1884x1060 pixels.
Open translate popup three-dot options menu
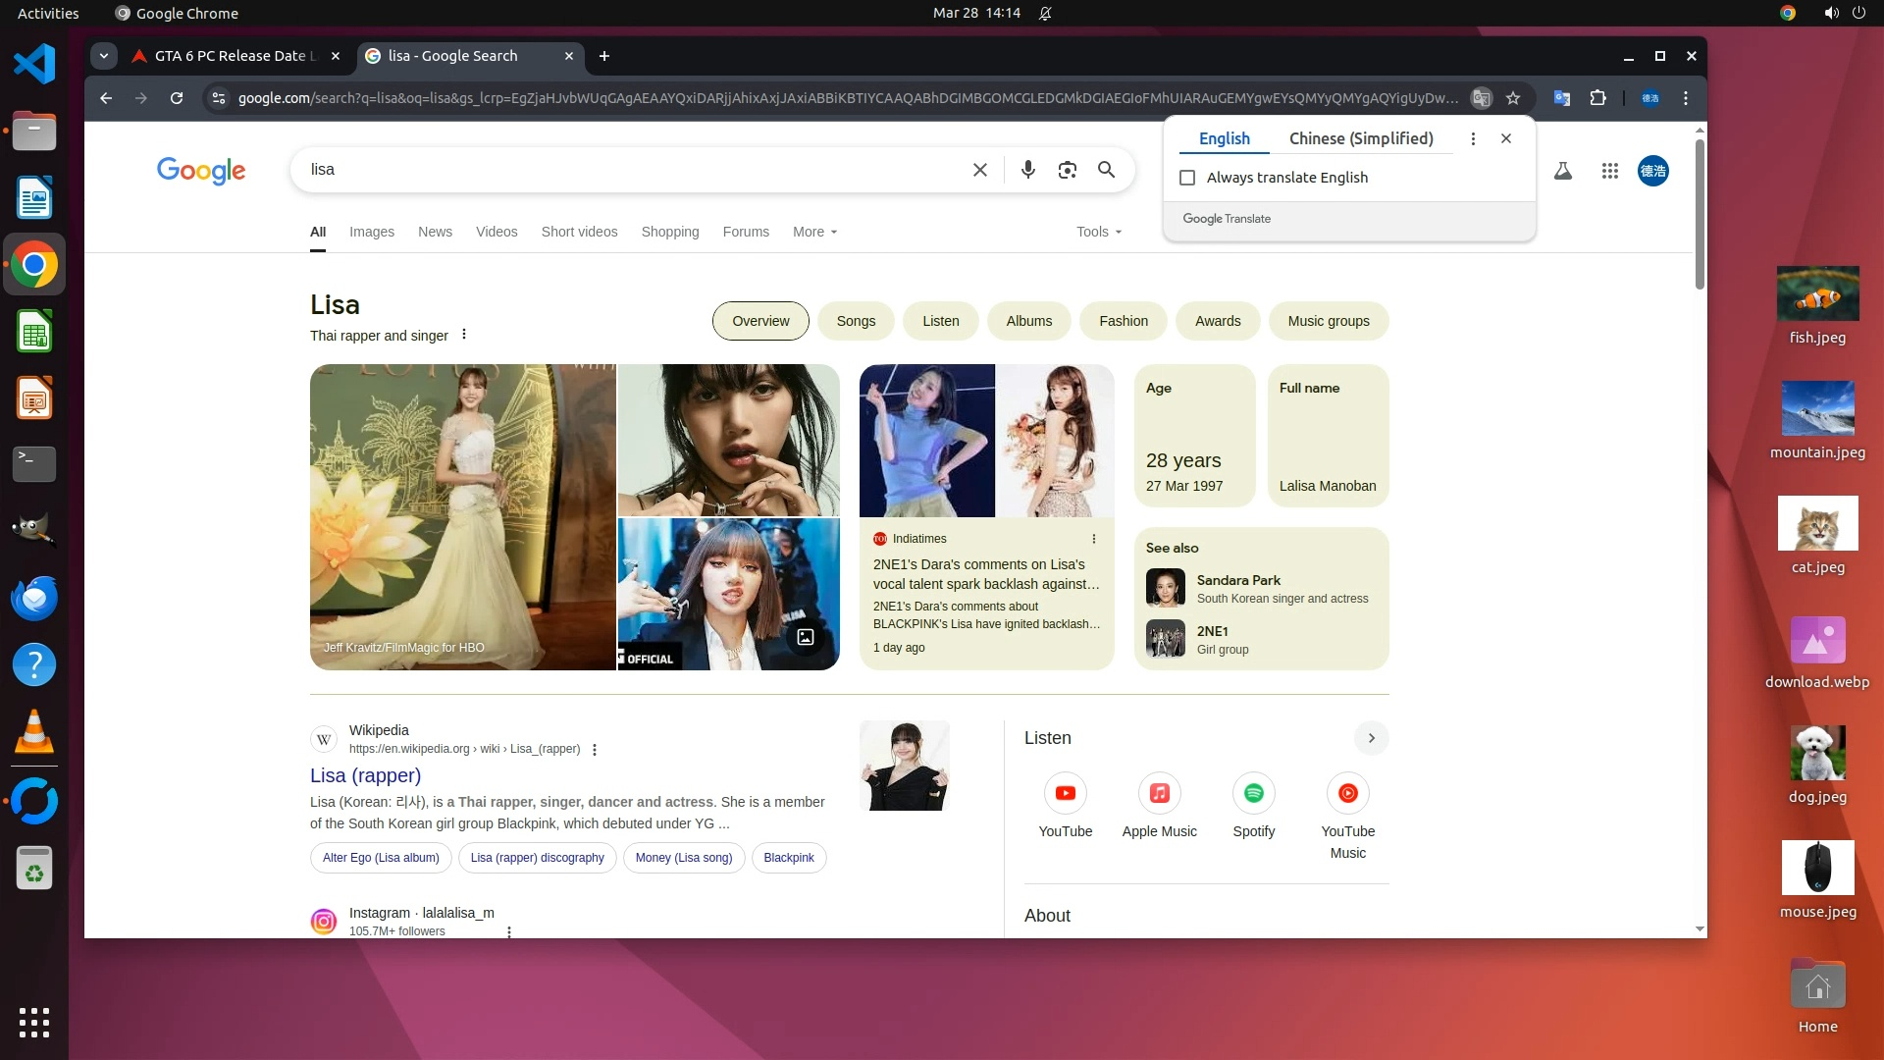(1473, 138)
